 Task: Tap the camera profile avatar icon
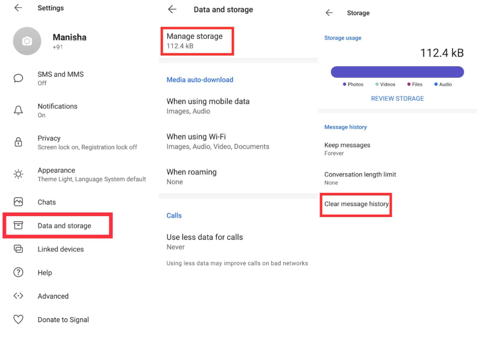click(27, 41)
